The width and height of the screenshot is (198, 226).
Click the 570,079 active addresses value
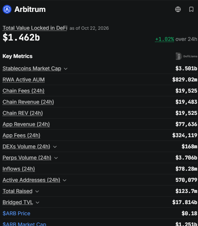186,180
